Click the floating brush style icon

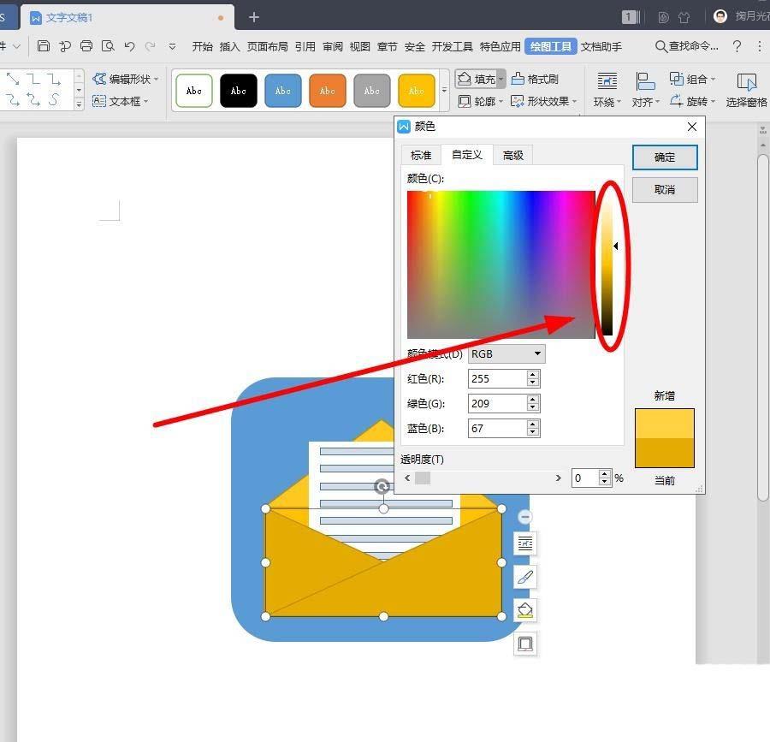(525, 577)
